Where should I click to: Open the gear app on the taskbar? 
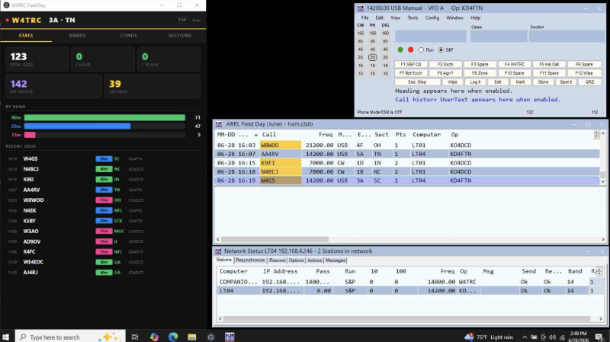point(210,337)
